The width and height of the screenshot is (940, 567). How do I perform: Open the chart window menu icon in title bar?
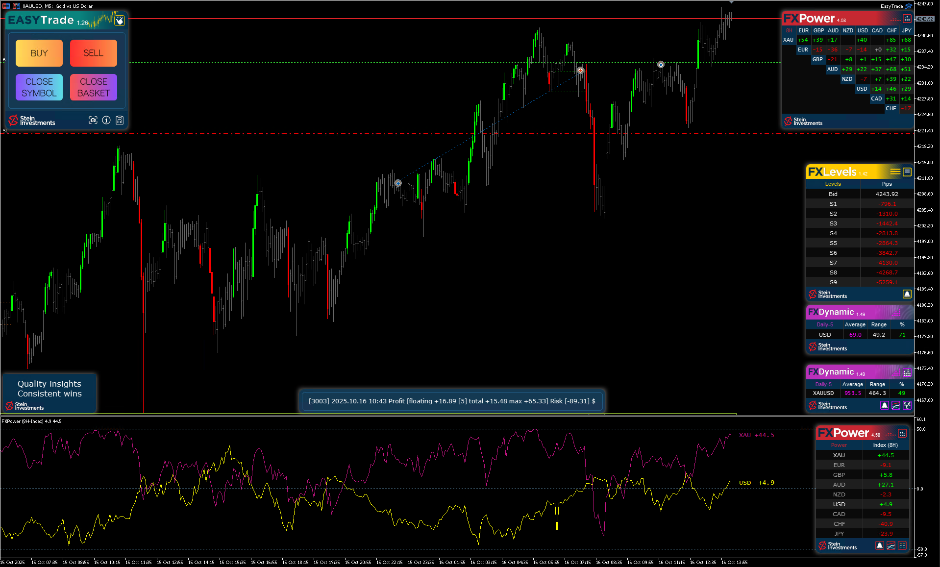[6, 6]
